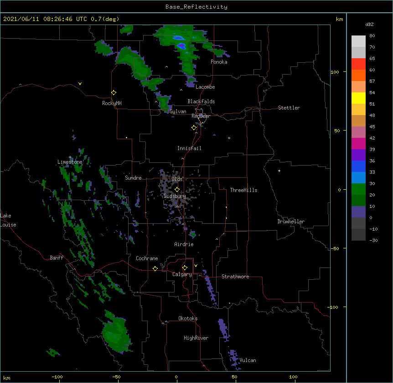Click the Strathmore label
The height and width of the screenshot is (383, 393).
pyautogui.click(x=235, y=277)
